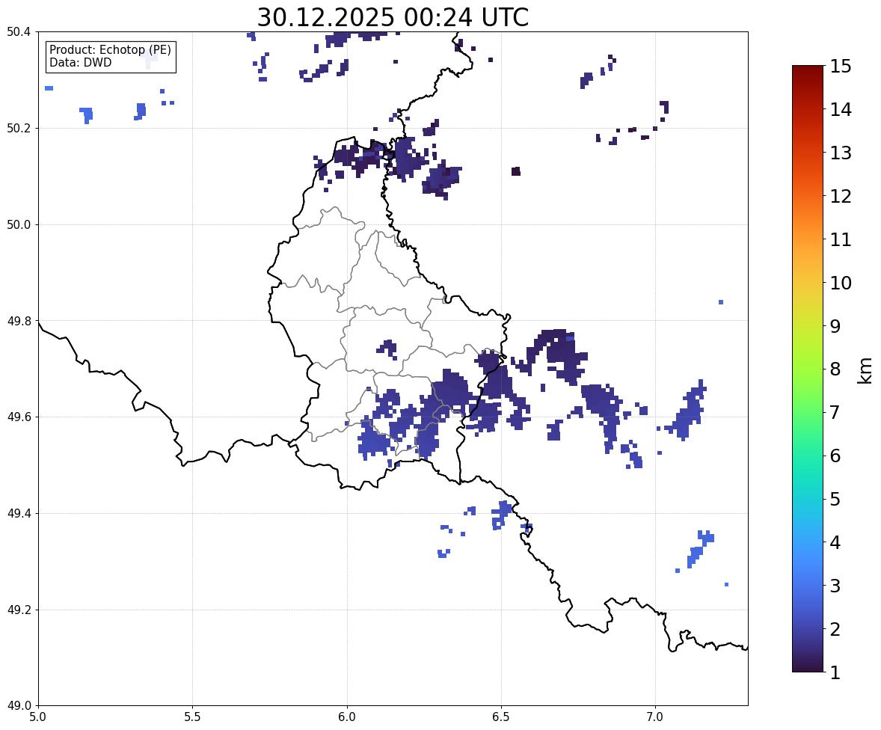Click colorbar tick label 10

(841, 283)
